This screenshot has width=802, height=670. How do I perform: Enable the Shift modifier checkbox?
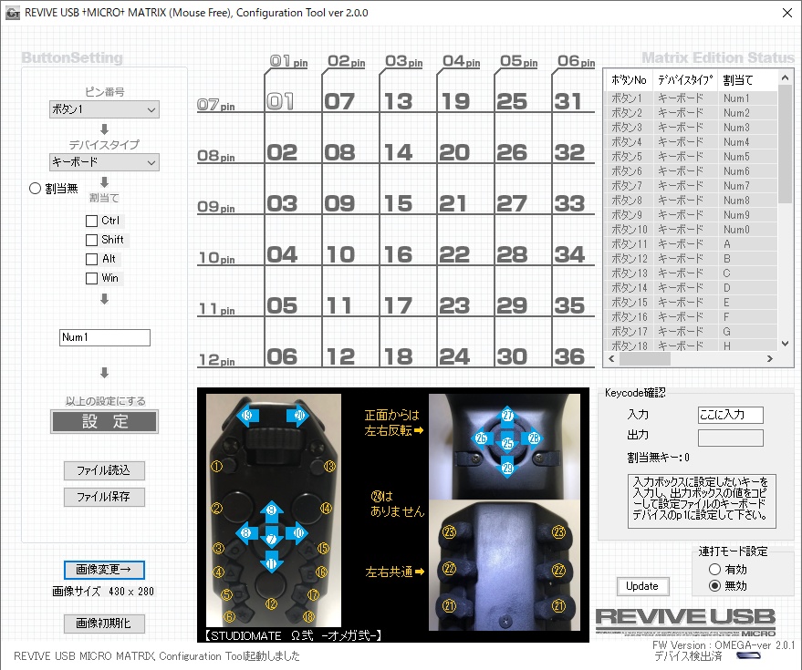tap(91, 240)
